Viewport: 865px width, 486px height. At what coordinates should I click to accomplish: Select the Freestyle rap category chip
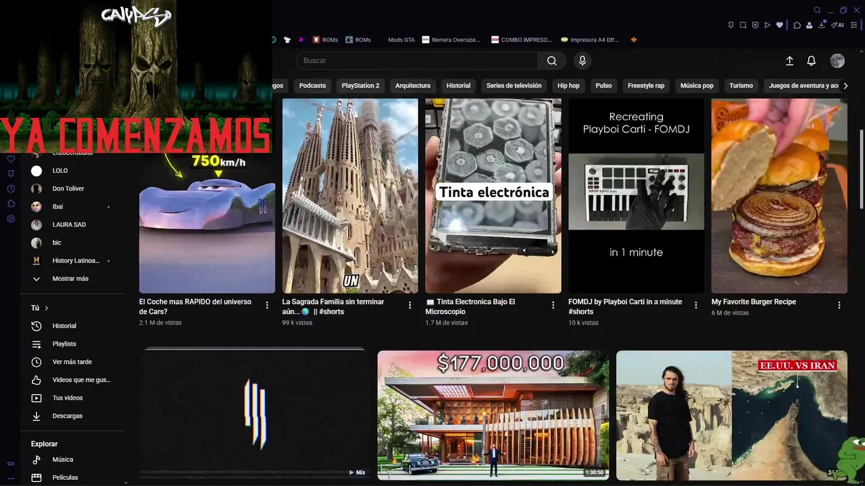[x=646, y=86]
